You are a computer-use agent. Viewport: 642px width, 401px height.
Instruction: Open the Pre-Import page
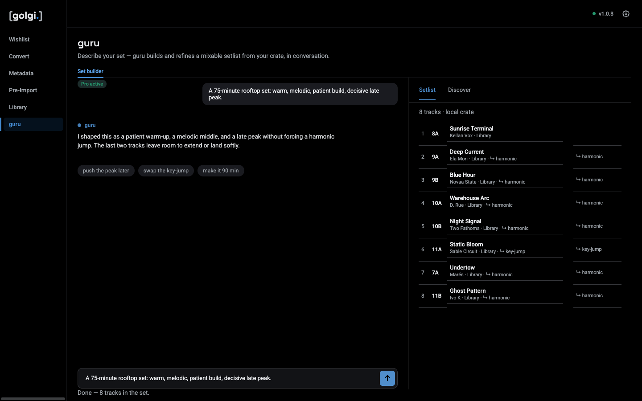[23, 90]
